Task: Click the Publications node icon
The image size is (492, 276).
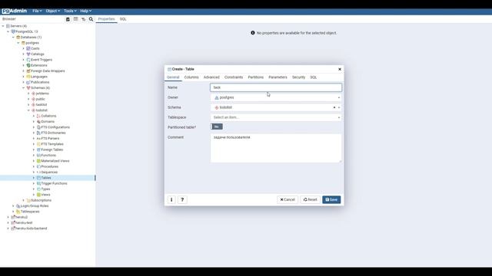Action: pyautogui.click(x=28, y=82)
